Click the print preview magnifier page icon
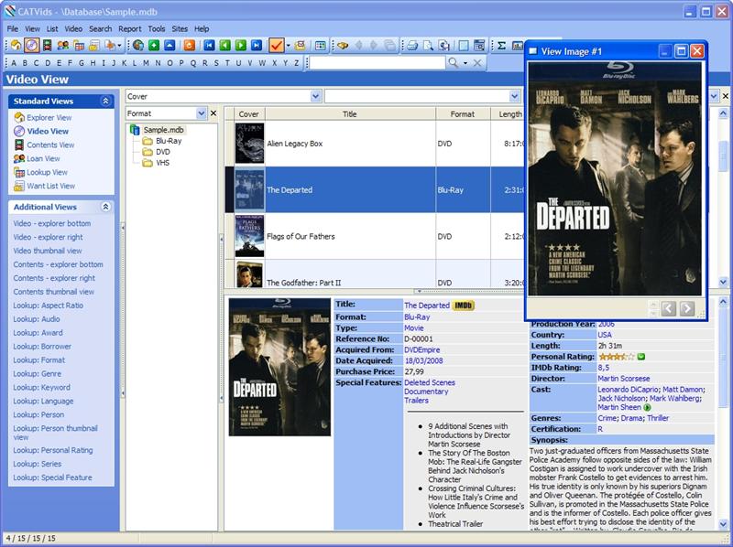733x547 pixels. coord(428,45)
